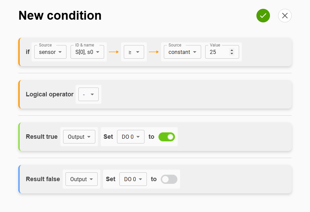Expand the Result false DO 0 dropdown
Viewport: 310px width, 212px height.
tap(133, 179)
